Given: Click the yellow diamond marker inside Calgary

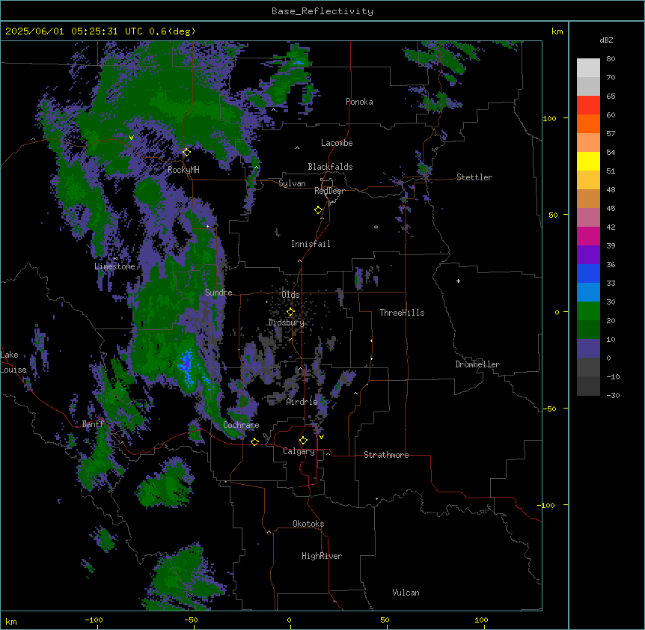Looking at the screenshot, I should coord(303,441).
